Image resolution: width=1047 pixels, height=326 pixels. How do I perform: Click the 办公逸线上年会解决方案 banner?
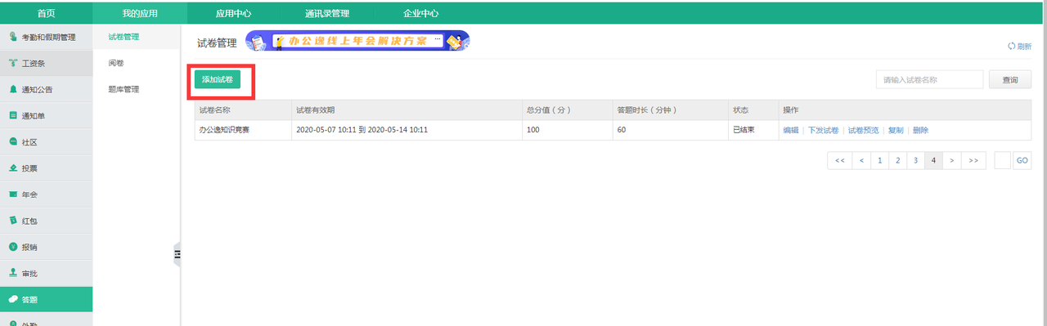(357, 41)
